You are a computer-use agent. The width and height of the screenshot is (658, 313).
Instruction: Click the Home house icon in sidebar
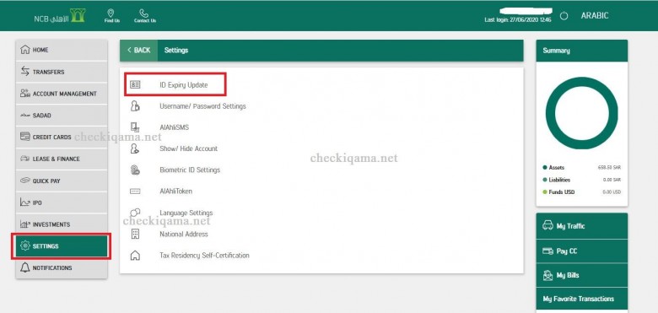click(x=25, y=50)
